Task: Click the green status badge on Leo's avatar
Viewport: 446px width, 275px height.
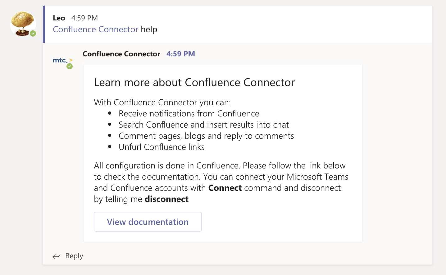Action: [x=33, y=33]
